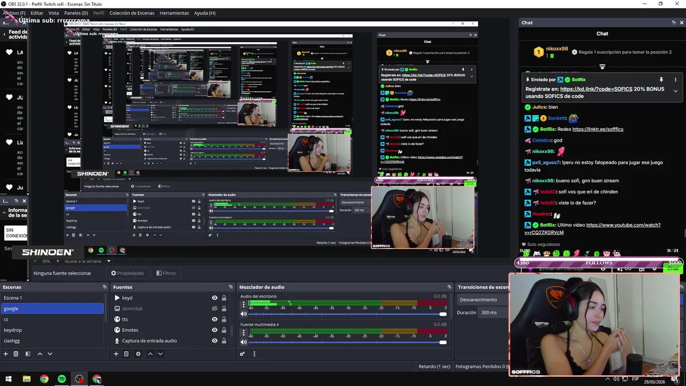This screenshot has width=686, height=386.
Task: Add a new source in Fuentes
Action: click(x=116, y=354)
